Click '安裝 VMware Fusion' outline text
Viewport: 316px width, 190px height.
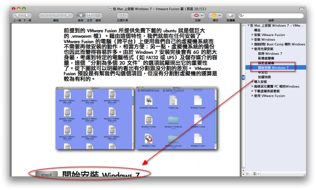[x=270, y=35]
